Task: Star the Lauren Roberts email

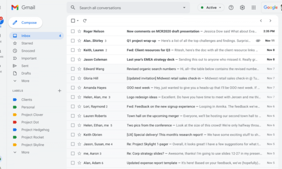Action: coord(79,116)
